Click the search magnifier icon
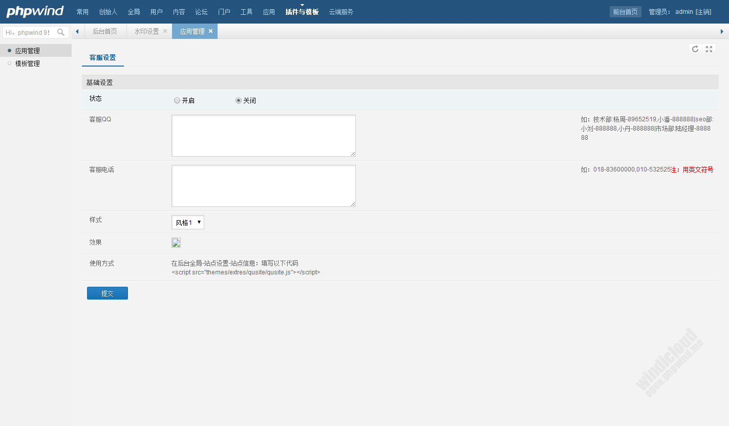This screenshot has height=426, width=729. point(61,32)
